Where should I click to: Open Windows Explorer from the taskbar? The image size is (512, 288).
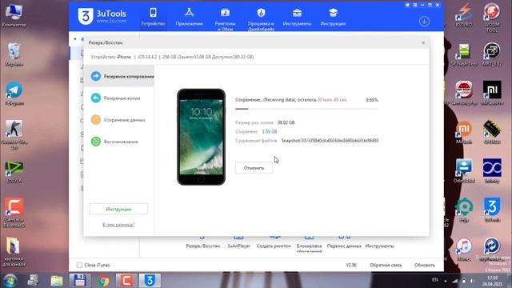pos(57,281)
